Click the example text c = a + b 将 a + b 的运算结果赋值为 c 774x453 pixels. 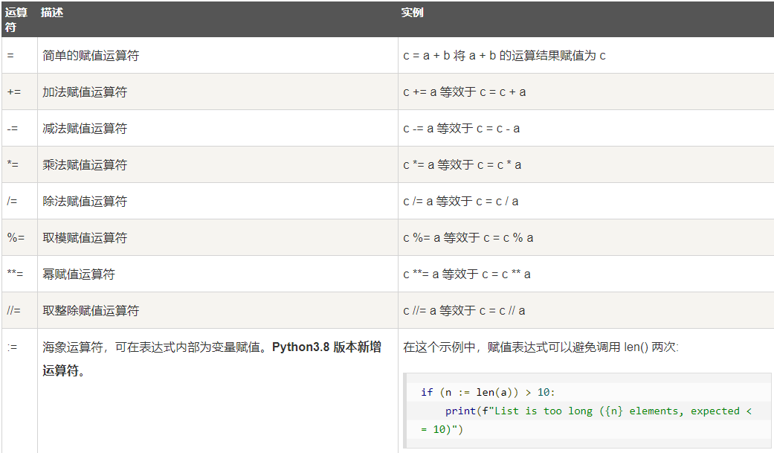click(505, 55)
